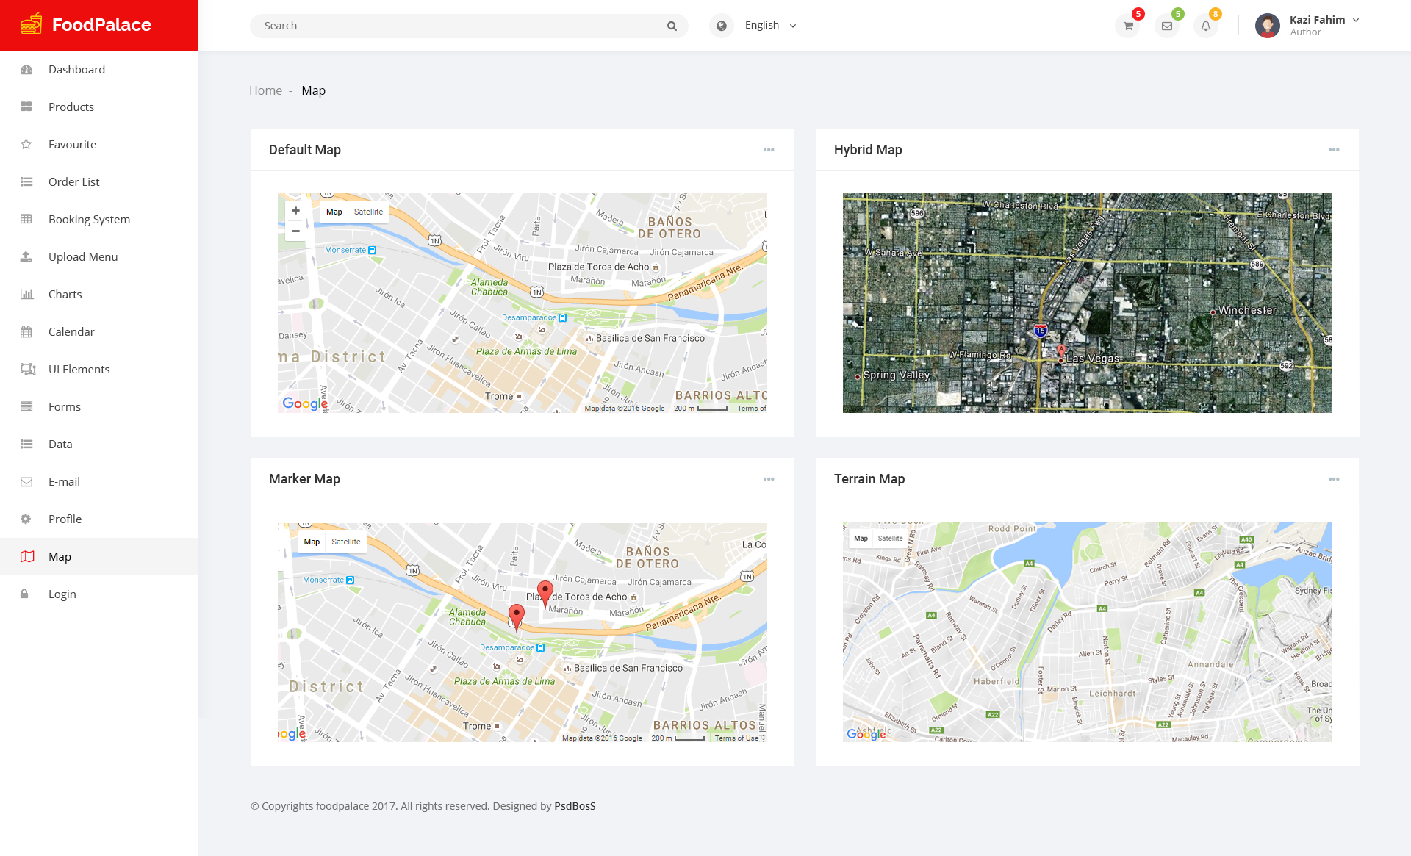Image resolution: width=1411 pixels, height=856 pixels.
Task: Click the globe language icon
Action: [722, 26]
